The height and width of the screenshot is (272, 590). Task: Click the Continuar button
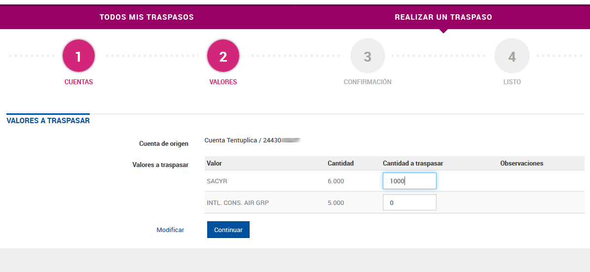pos(228,230)
